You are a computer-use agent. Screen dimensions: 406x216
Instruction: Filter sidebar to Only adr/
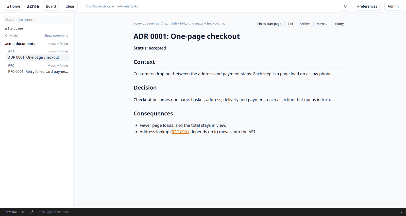12,36
